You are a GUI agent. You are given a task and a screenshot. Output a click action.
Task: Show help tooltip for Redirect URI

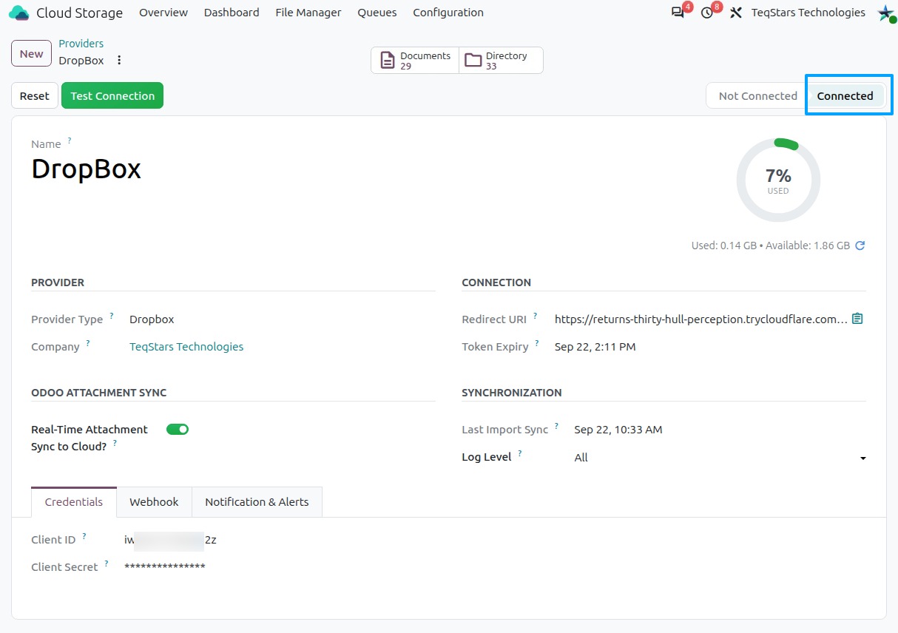coord(536,315)
